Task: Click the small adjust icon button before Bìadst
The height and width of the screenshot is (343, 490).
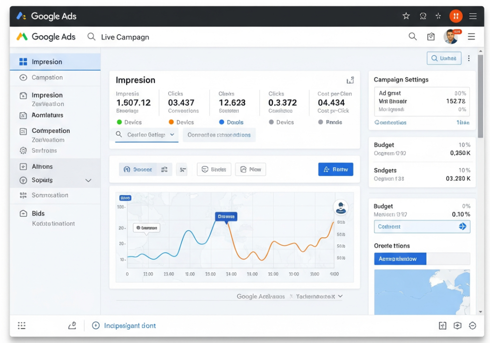Action: [x=182, y=169]
